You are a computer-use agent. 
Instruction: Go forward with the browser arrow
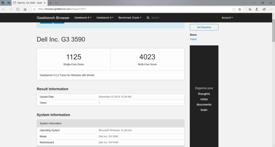(11, 9)
